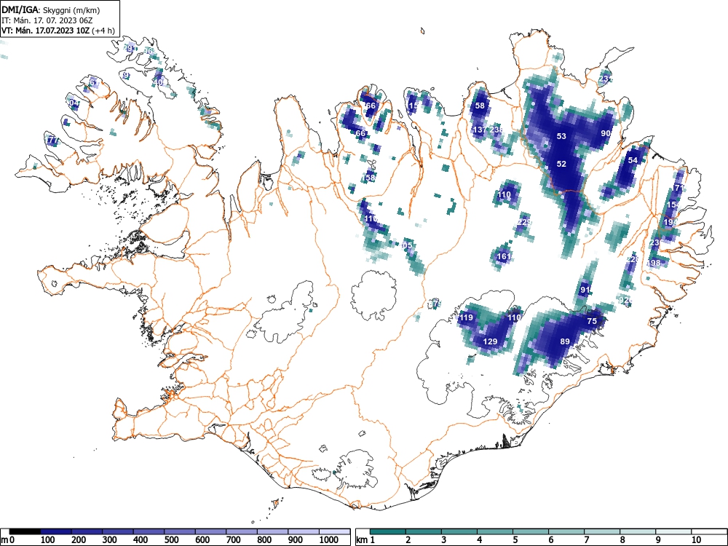
Task: Click the 5 label on the km scale
Action: 515,540
